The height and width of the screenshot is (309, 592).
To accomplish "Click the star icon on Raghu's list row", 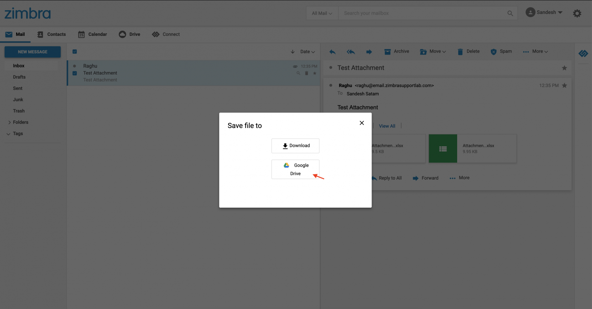I will click(315, 73).
